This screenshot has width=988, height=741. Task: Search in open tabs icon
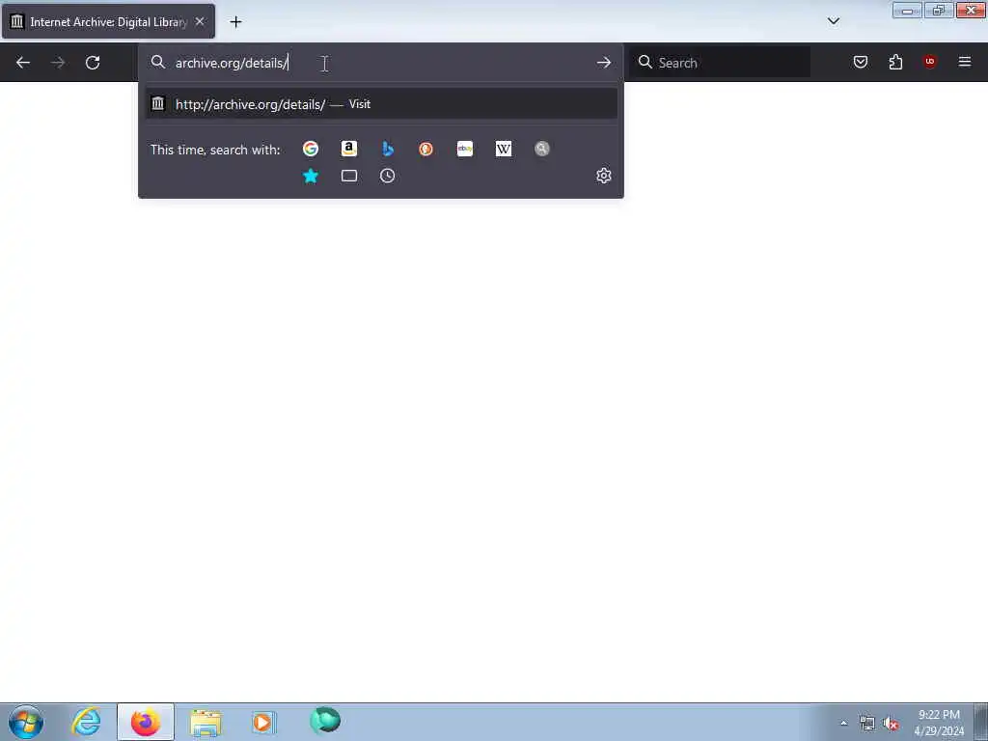point(349,176)
